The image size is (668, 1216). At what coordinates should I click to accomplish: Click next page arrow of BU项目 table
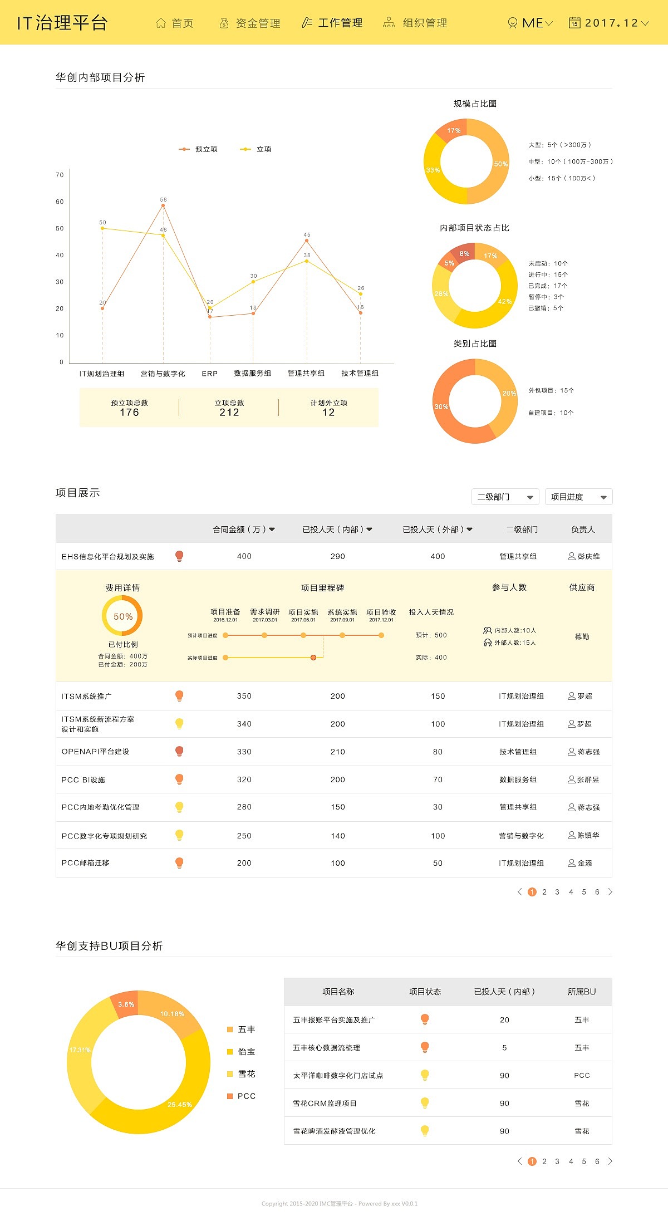(x=610, y=1161)
